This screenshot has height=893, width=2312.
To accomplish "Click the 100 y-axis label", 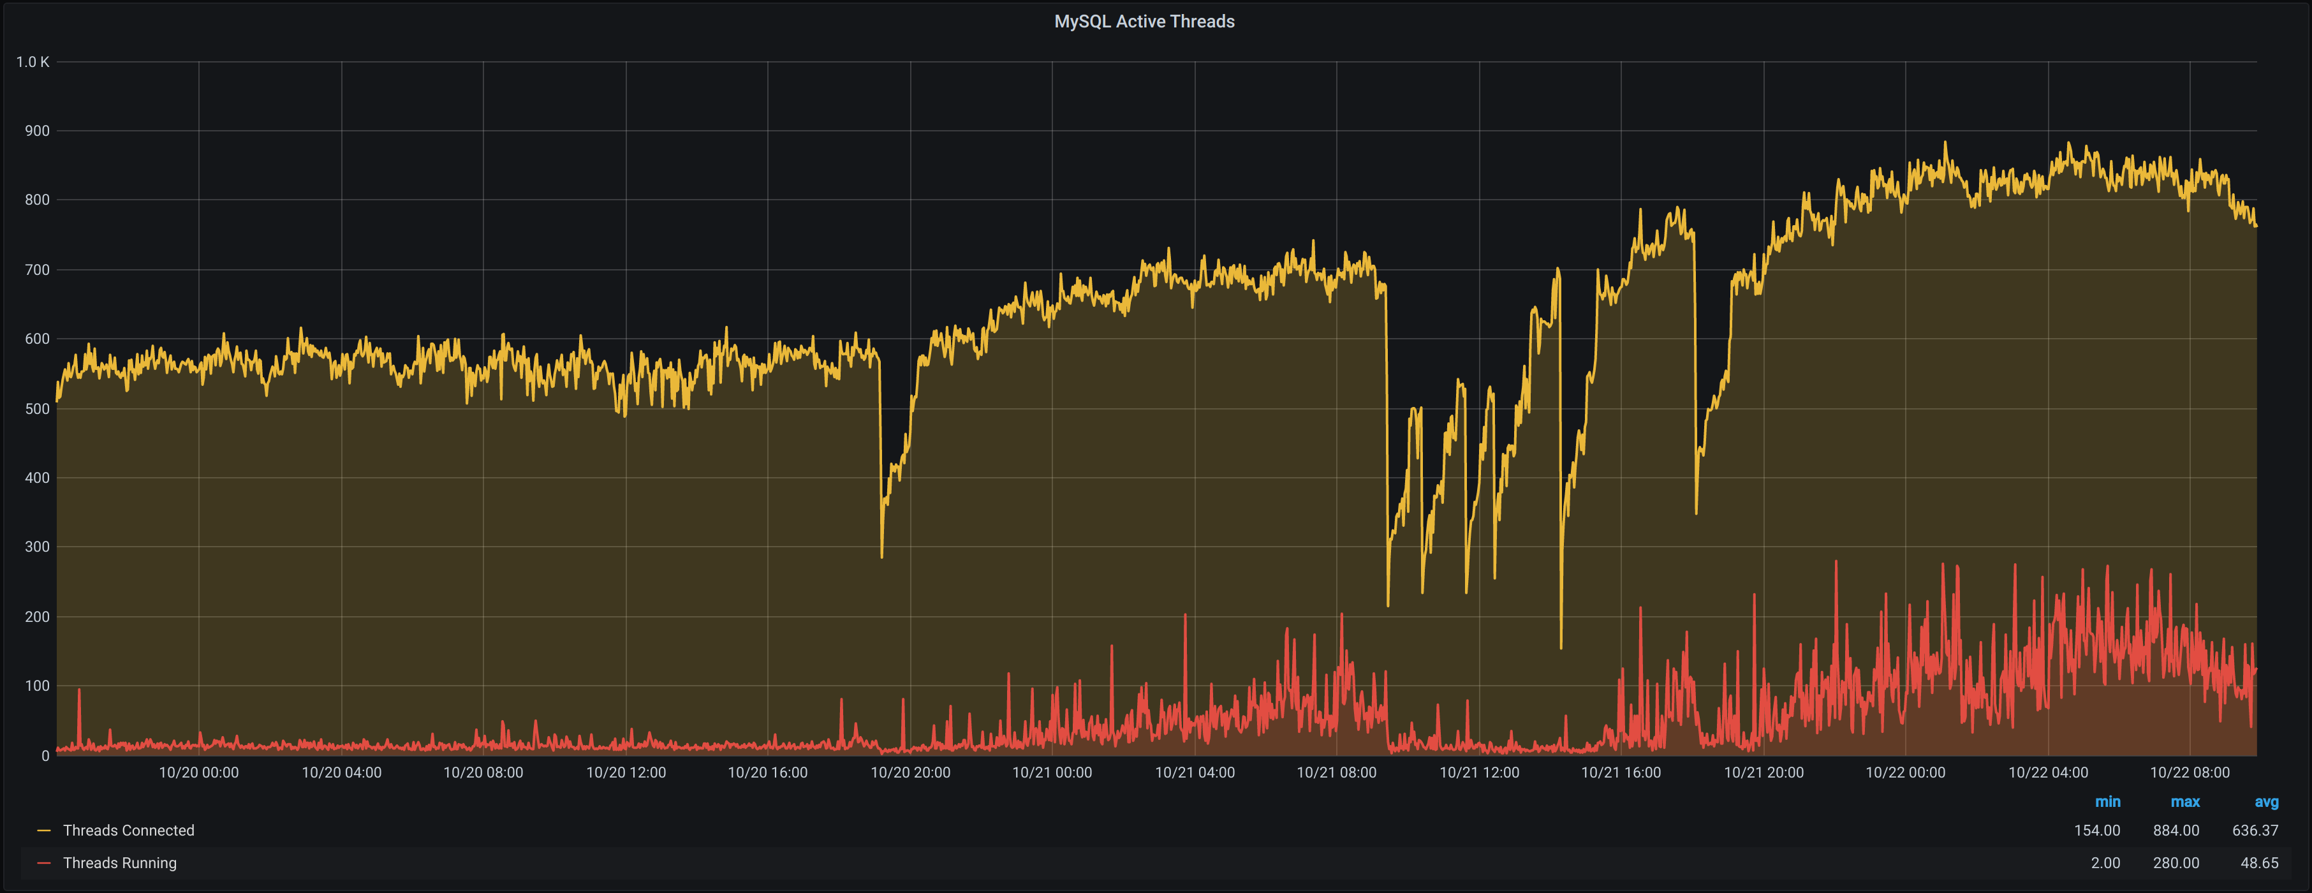I will coord(38,686).
